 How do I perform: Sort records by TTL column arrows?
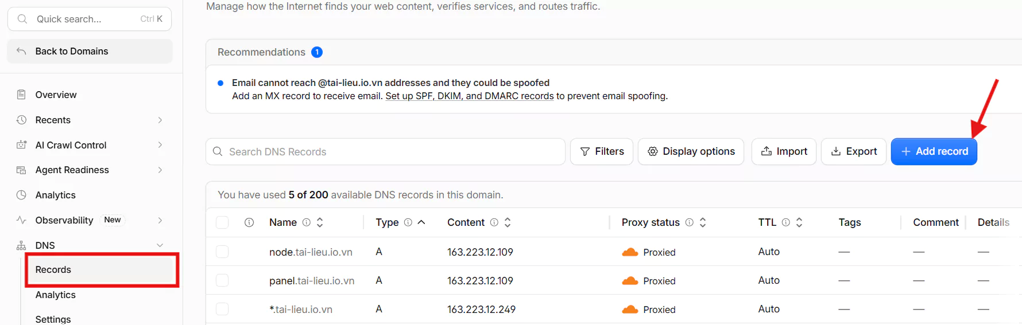(799, 222)
